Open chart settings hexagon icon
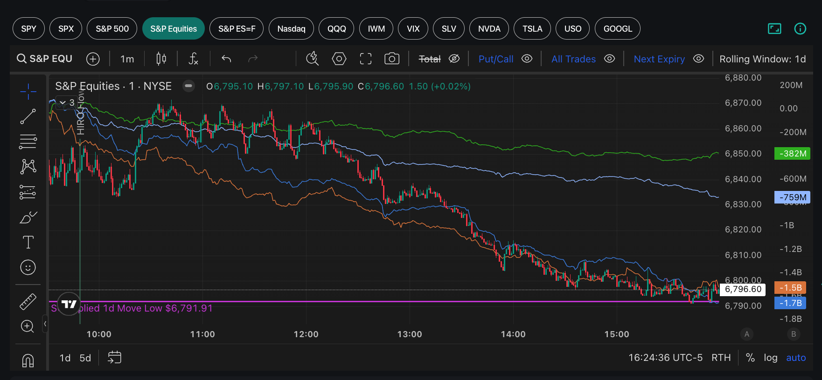The height and width of the screenshot is (380, 822). click(x=339, y=59)
